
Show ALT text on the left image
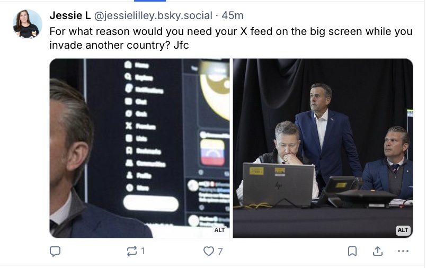tap(219, 230)
